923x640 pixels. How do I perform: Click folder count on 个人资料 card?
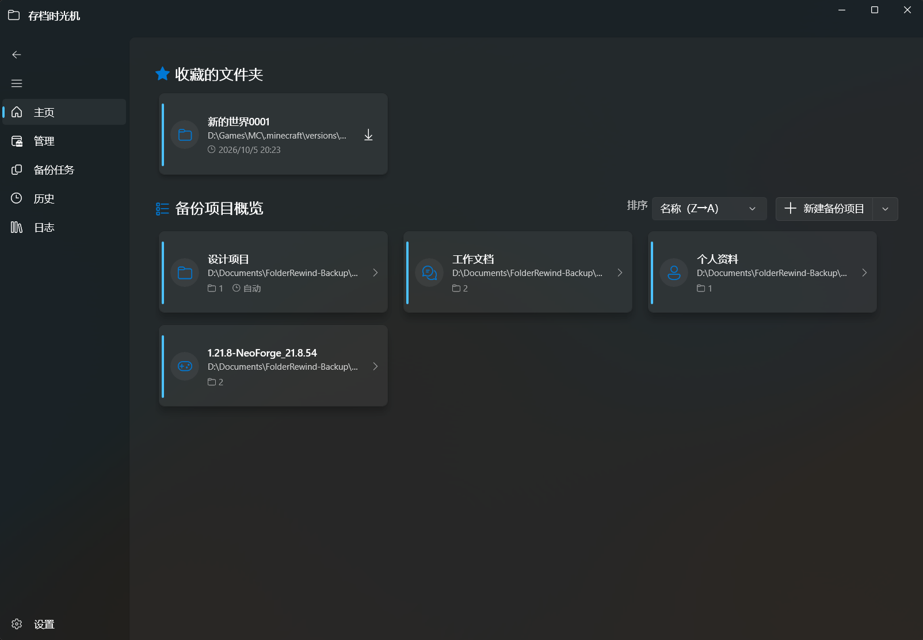coord(705,288)
